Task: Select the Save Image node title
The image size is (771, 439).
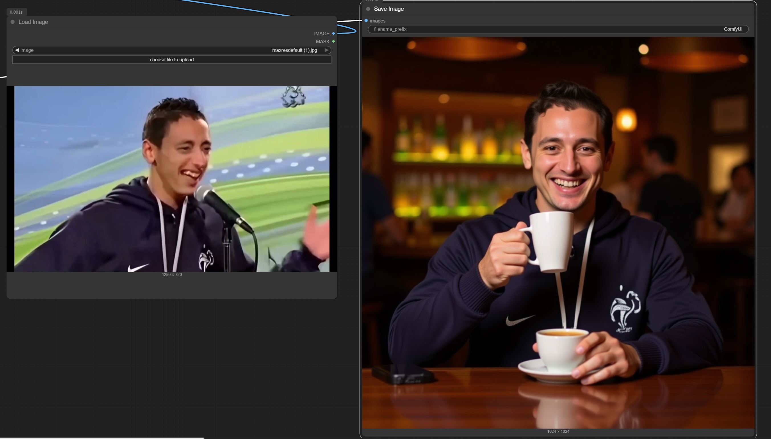Action: click(x=389, y=9)
